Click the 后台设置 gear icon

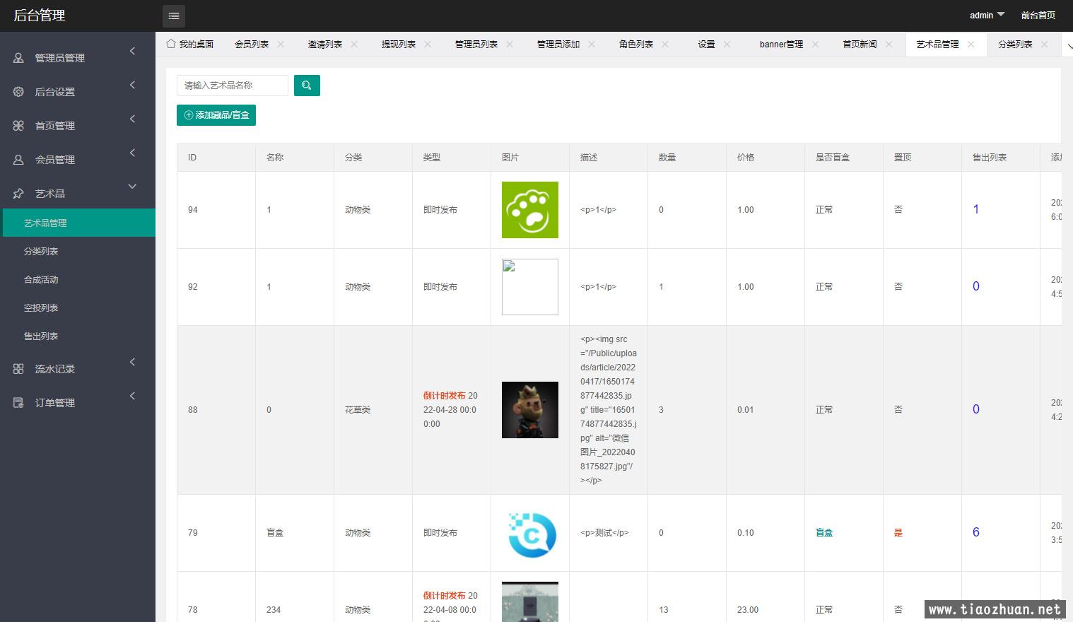pos(18,92)
